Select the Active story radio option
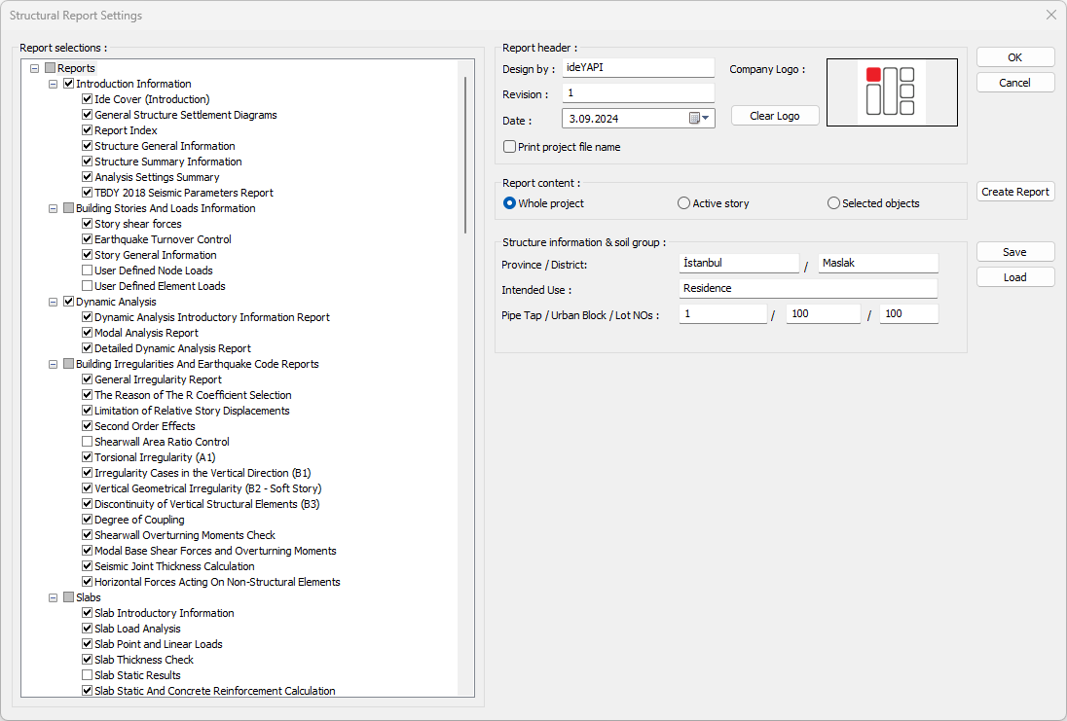 [684, 203]
